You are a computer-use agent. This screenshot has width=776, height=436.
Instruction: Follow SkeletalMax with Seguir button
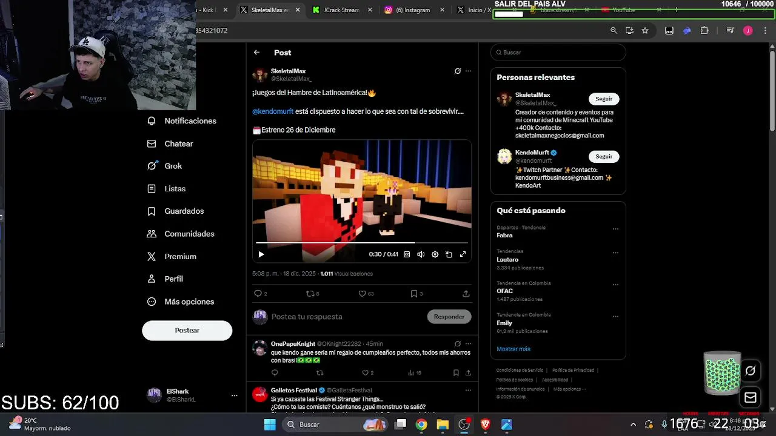(604, 99)
